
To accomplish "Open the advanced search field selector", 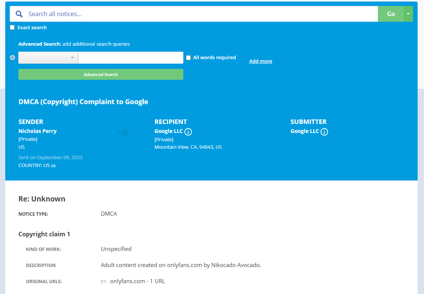I will coord(48,58).
